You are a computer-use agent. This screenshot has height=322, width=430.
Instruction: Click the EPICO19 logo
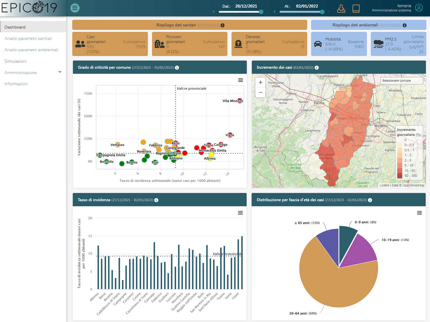pyautogui.click(x=29, y=8)
